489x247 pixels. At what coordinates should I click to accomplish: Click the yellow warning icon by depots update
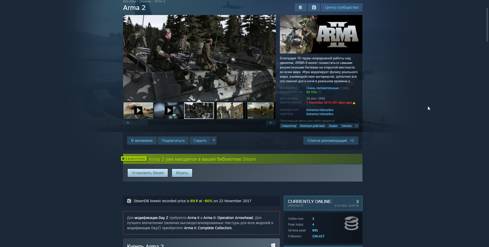point(354,103)
